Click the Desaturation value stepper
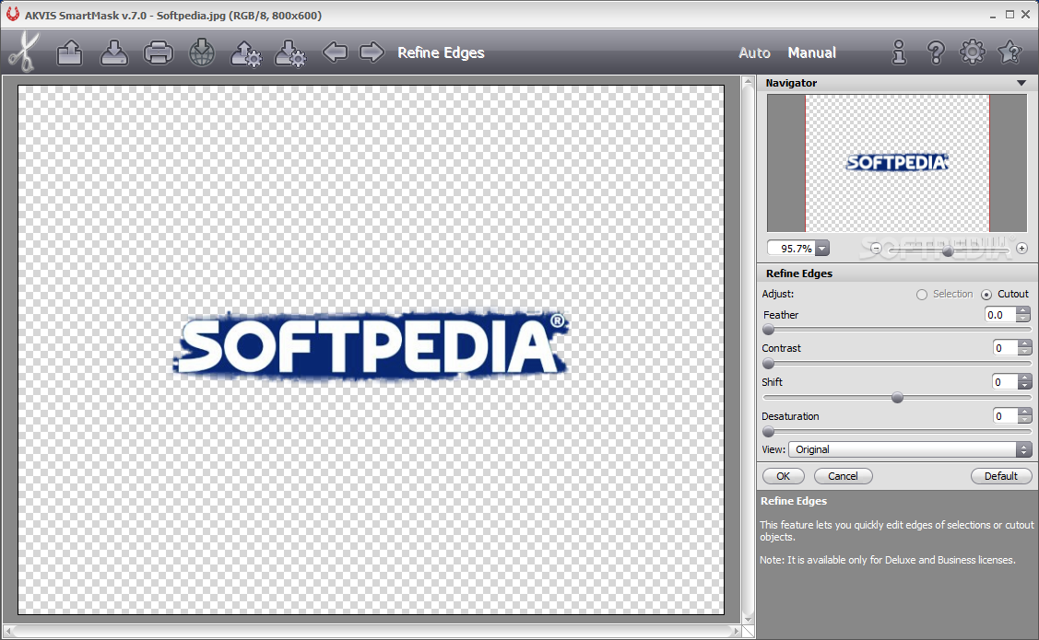Image resolution: width=1039 pixels, height=640 pixels. pos(1025,415)
